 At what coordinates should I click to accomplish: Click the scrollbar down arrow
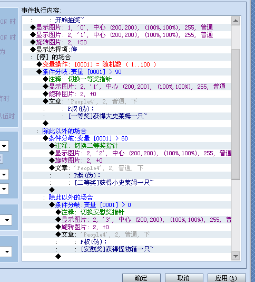point(236,256)
